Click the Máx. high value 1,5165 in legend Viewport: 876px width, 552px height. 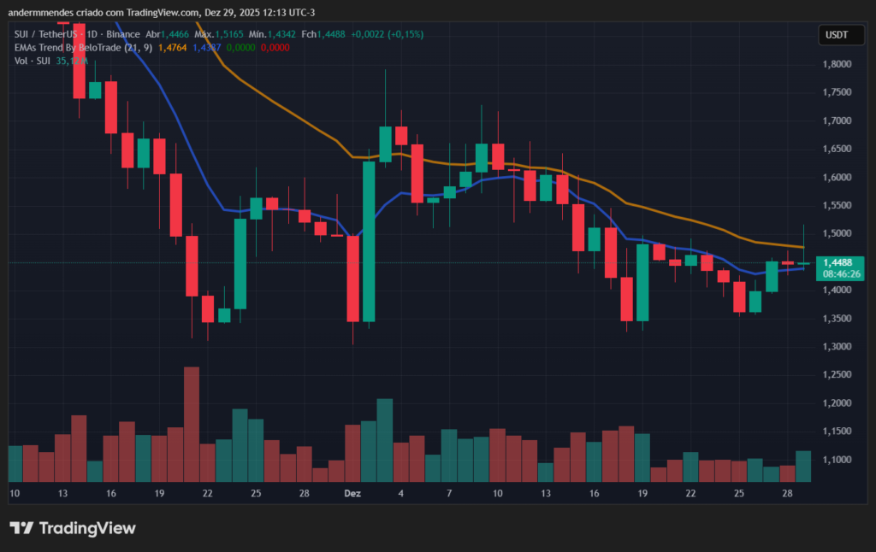[228, 34]
